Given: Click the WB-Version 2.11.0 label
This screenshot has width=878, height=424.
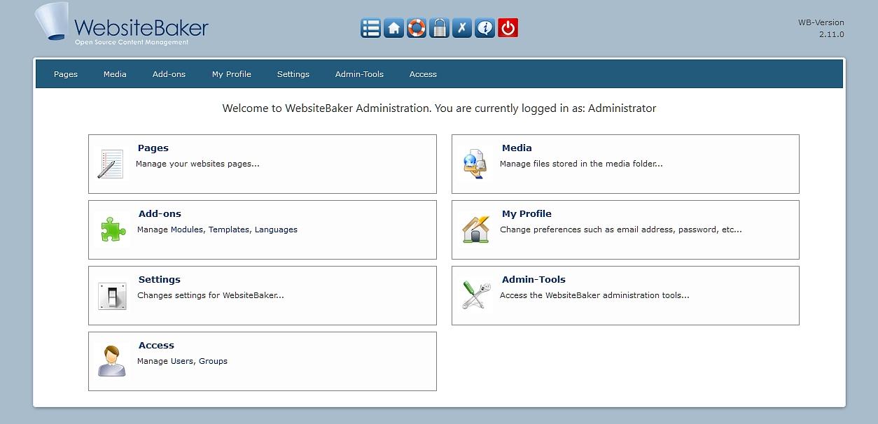Looking at the screenshot, I should (x=821, y=28).
